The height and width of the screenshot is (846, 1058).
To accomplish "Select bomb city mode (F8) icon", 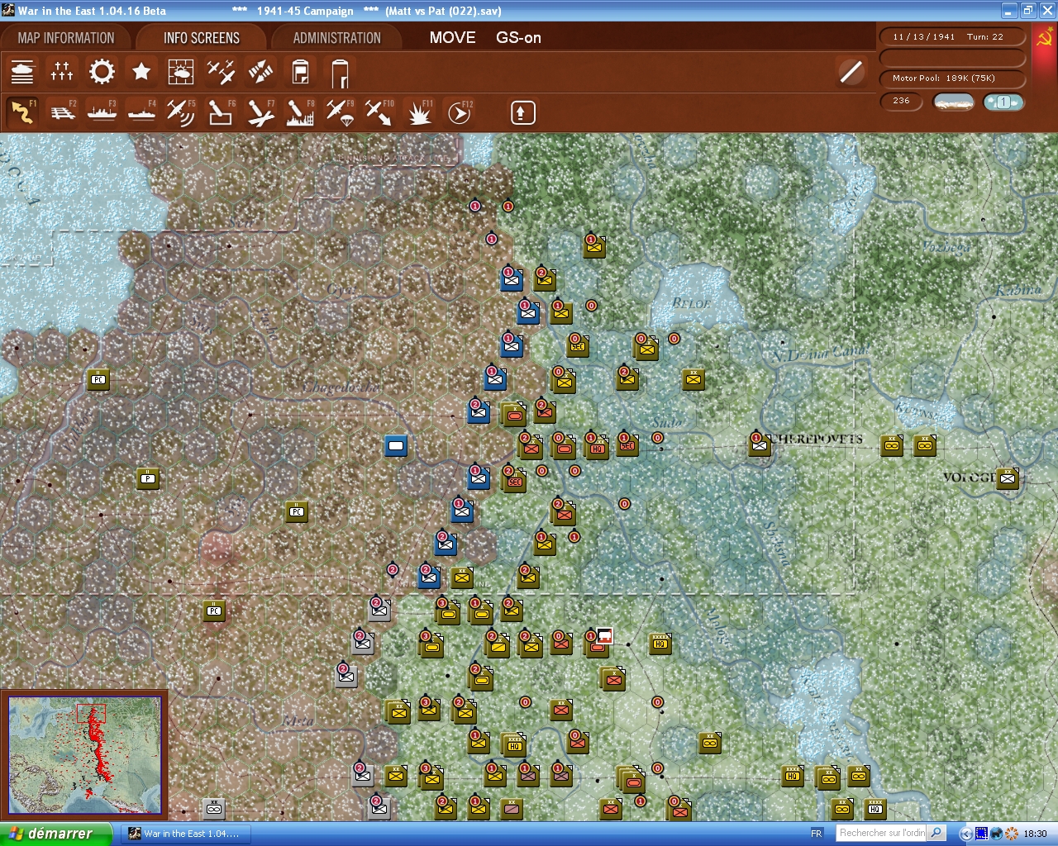I will (300, 112).
